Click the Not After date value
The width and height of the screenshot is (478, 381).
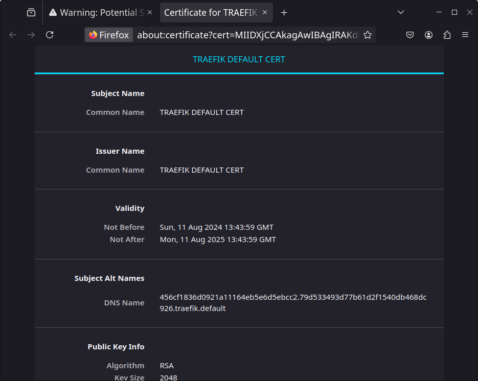(x=218, y=240)
